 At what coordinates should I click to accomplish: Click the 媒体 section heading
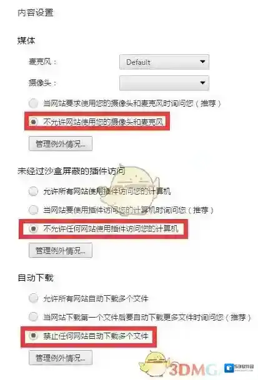pos(26,40)
